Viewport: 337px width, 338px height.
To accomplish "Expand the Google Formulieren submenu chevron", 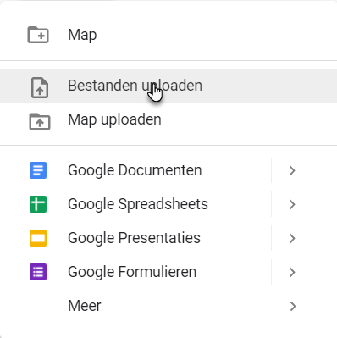I will click(x=292, y=272).
